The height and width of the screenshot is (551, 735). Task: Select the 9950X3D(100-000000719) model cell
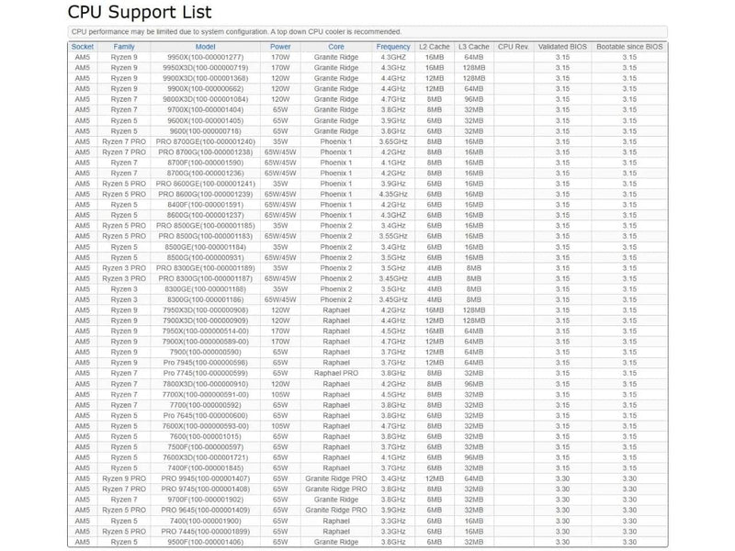click(205, 68)
